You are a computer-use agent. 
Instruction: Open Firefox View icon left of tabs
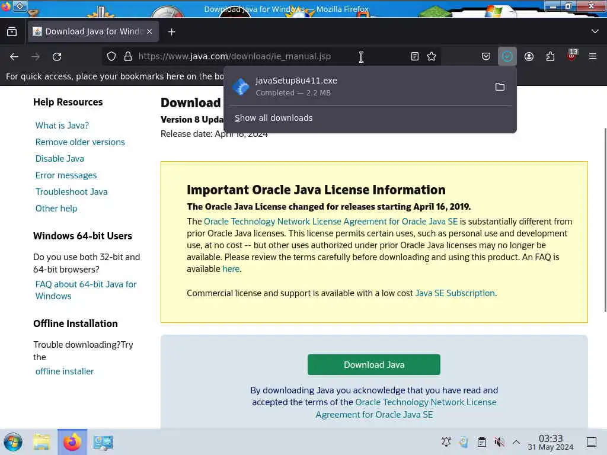coord(12,32)
